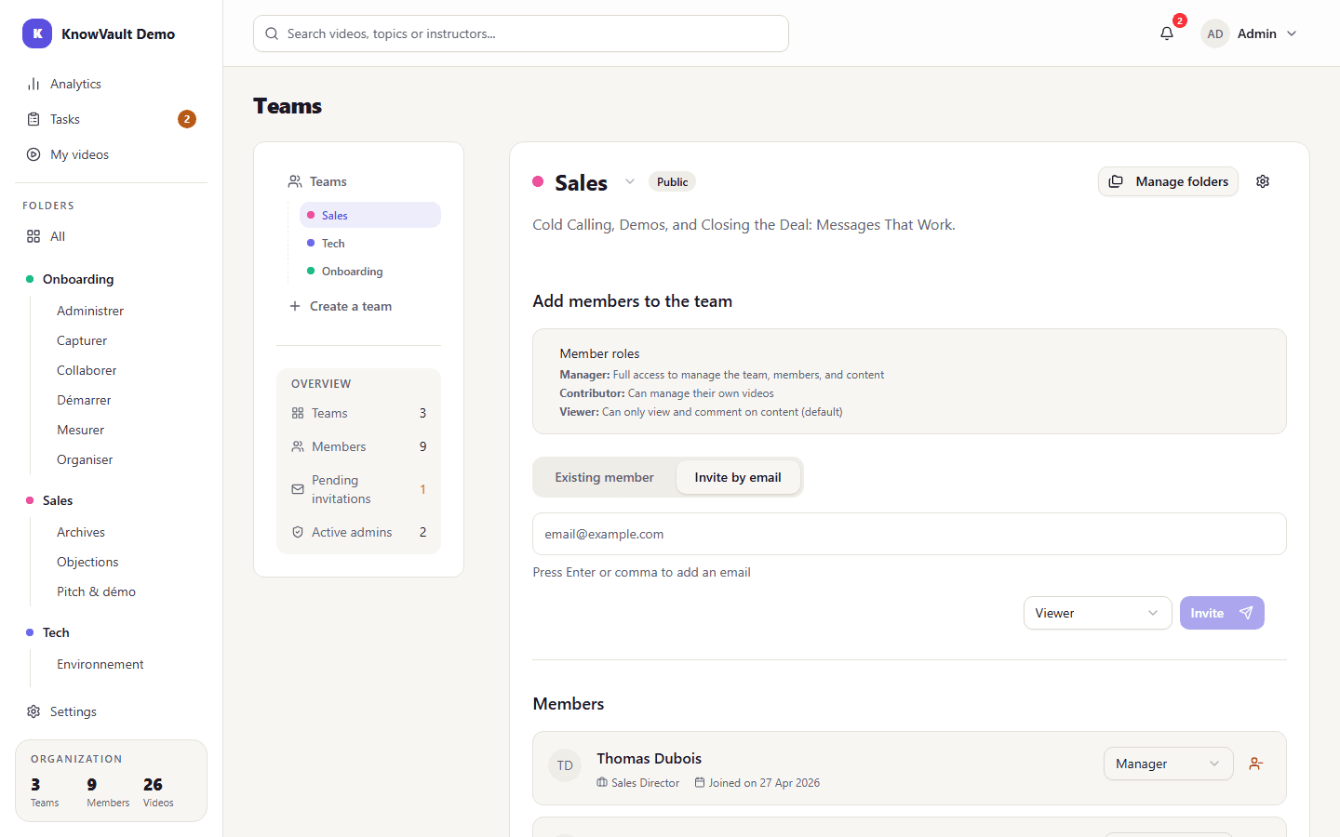Viewport: 1340px width, 837px height.
Task: Click Active admins overview row
Action: tap(358, 532)
